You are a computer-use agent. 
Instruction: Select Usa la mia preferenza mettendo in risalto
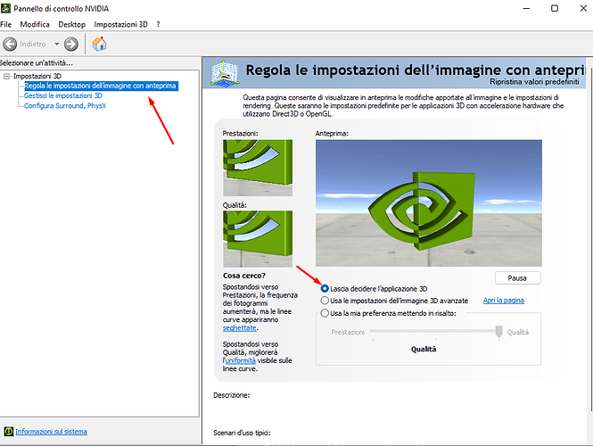pos(389,313)
